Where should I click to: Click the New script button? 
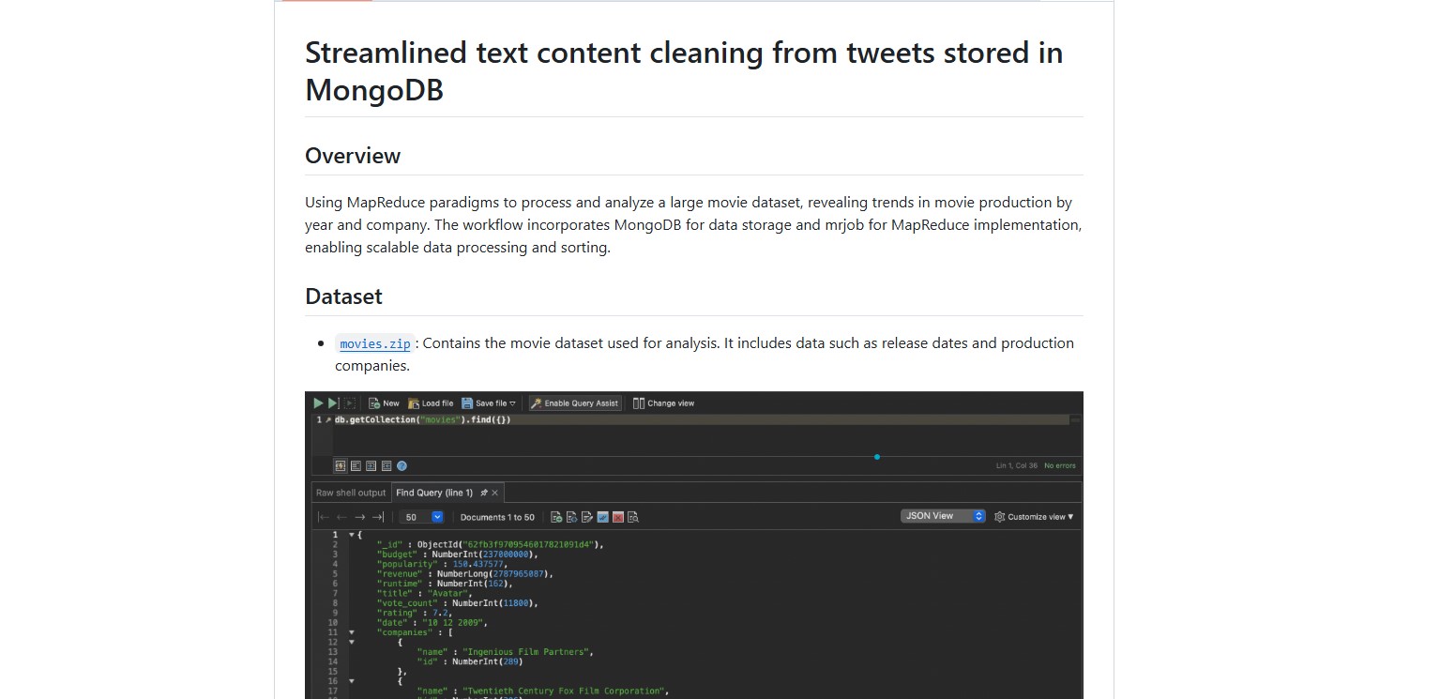(x=384, y=403)
